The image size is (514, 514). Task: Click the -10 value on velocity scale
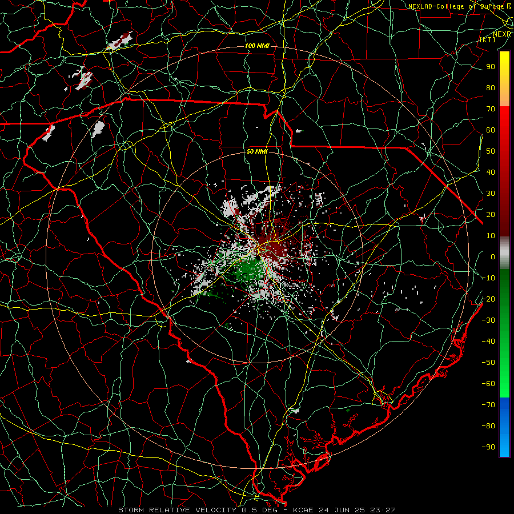pyautogui.click(x=488, y=278)
